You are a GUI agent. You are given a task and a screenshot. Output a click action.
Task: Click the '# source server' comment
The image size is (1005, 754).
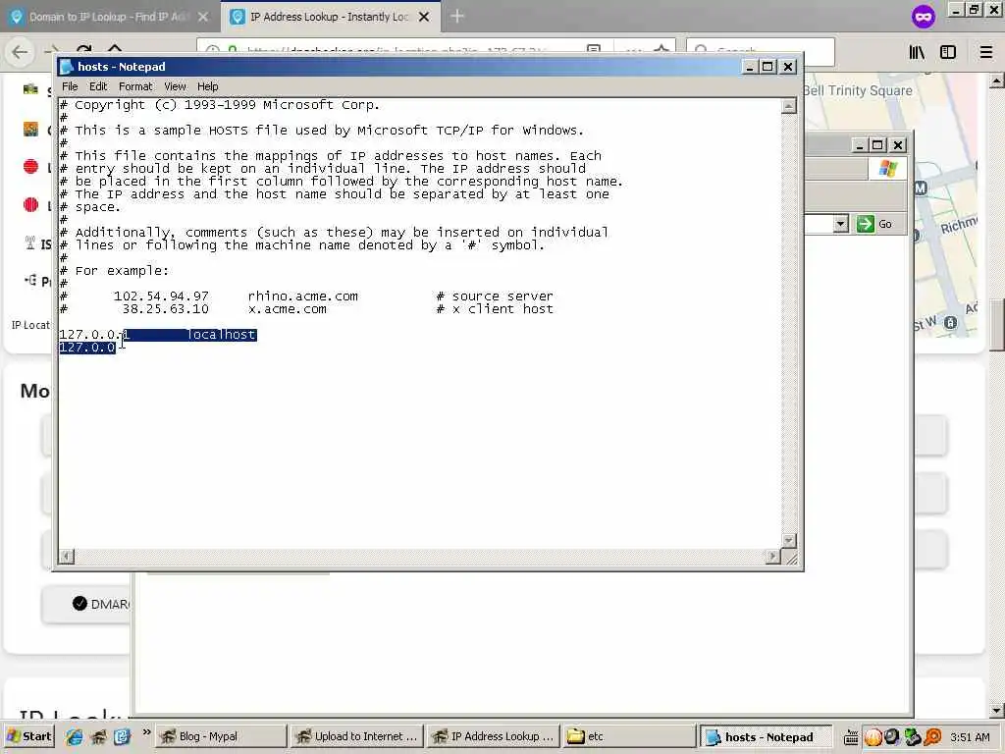495,296
